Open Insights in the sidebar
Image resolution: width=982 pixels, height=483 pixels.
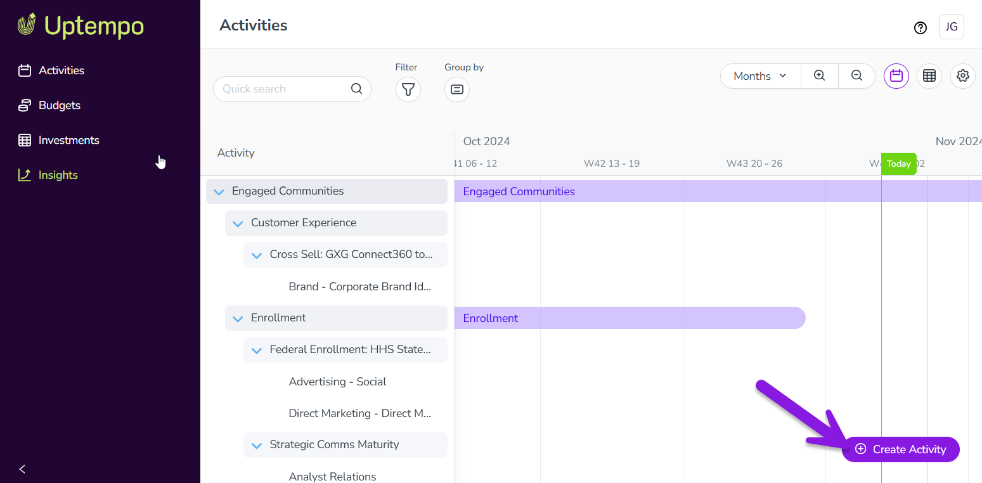58,175
